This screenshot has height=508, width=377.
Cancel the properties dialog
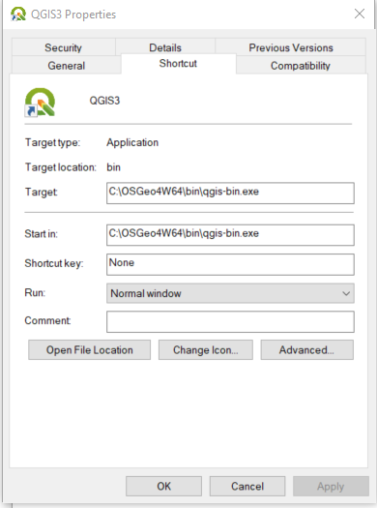click(247, 486)
